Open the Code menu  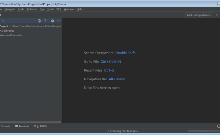[21, 9]
